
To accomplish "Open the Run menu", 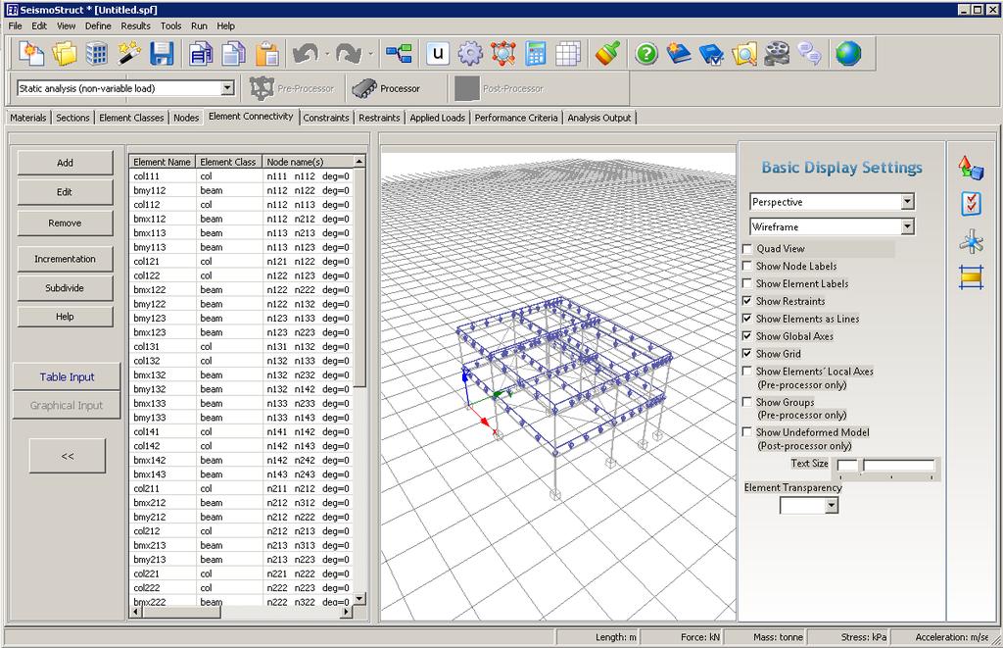I will click(199, 26).
